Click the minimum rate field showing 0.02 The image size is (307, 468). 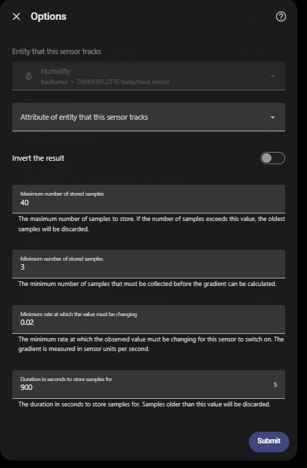pos(148,320)
